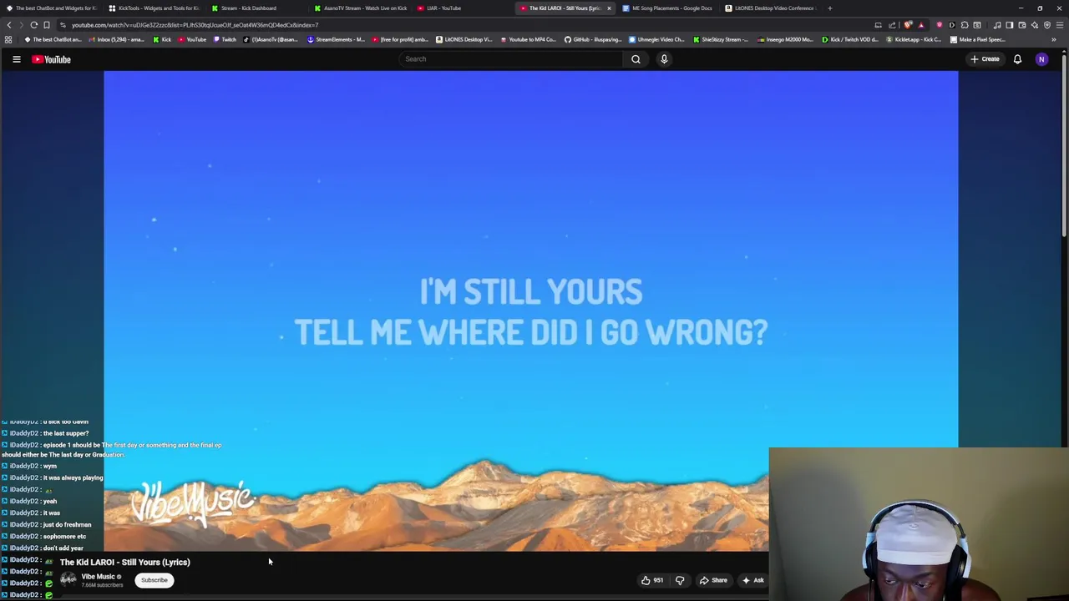Image resolution: width=1069 pixels, height=601 pixels.
Task: Switch to KickTools Widgets tab
Action: point(154,8)
